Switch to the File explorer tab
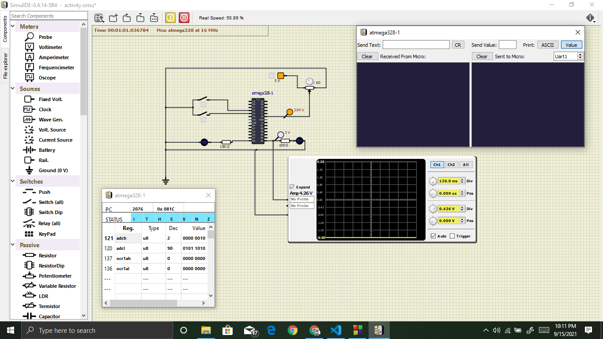This screenshot has width=603, height=339. point(5,66)
